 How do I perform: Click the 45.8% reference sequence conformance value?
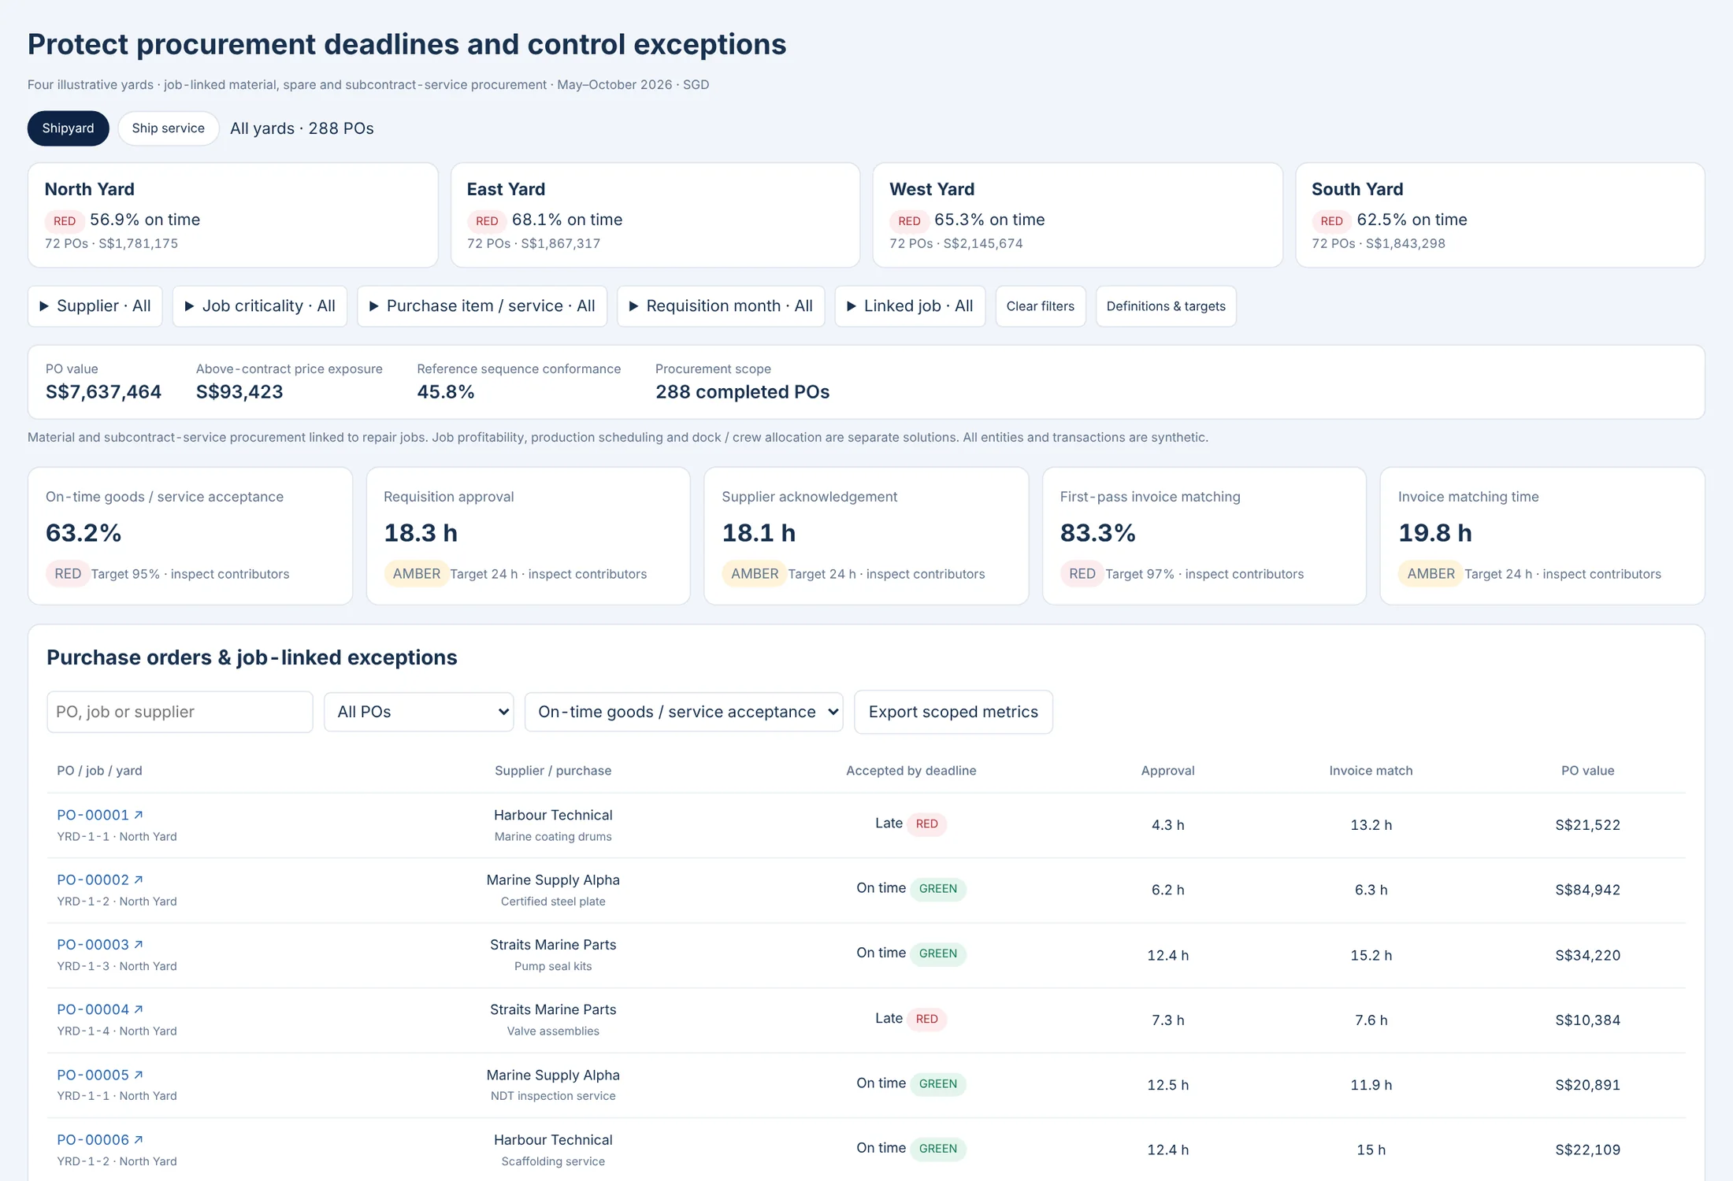coord(446,392)
